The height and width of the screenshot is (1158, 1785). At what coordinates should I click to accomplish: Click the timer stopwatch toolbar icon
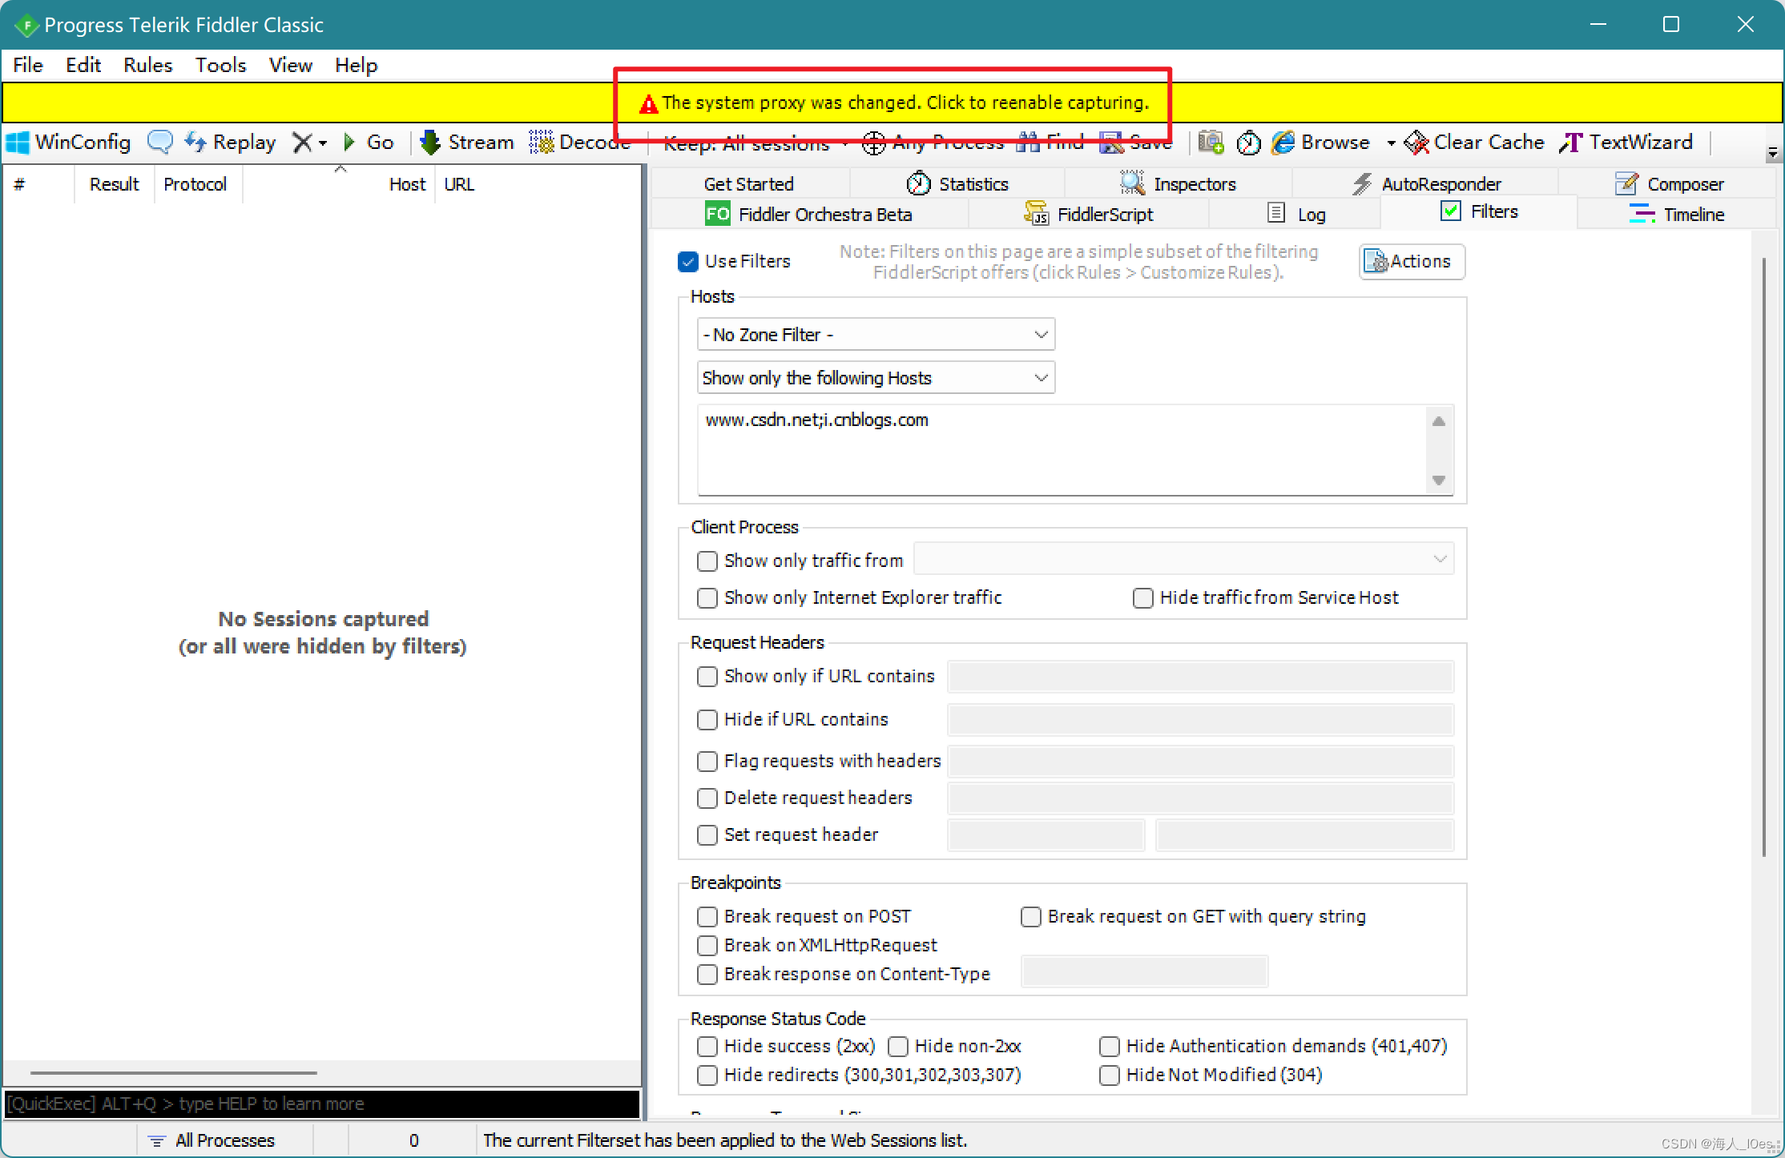click(x=1248, y=143)
